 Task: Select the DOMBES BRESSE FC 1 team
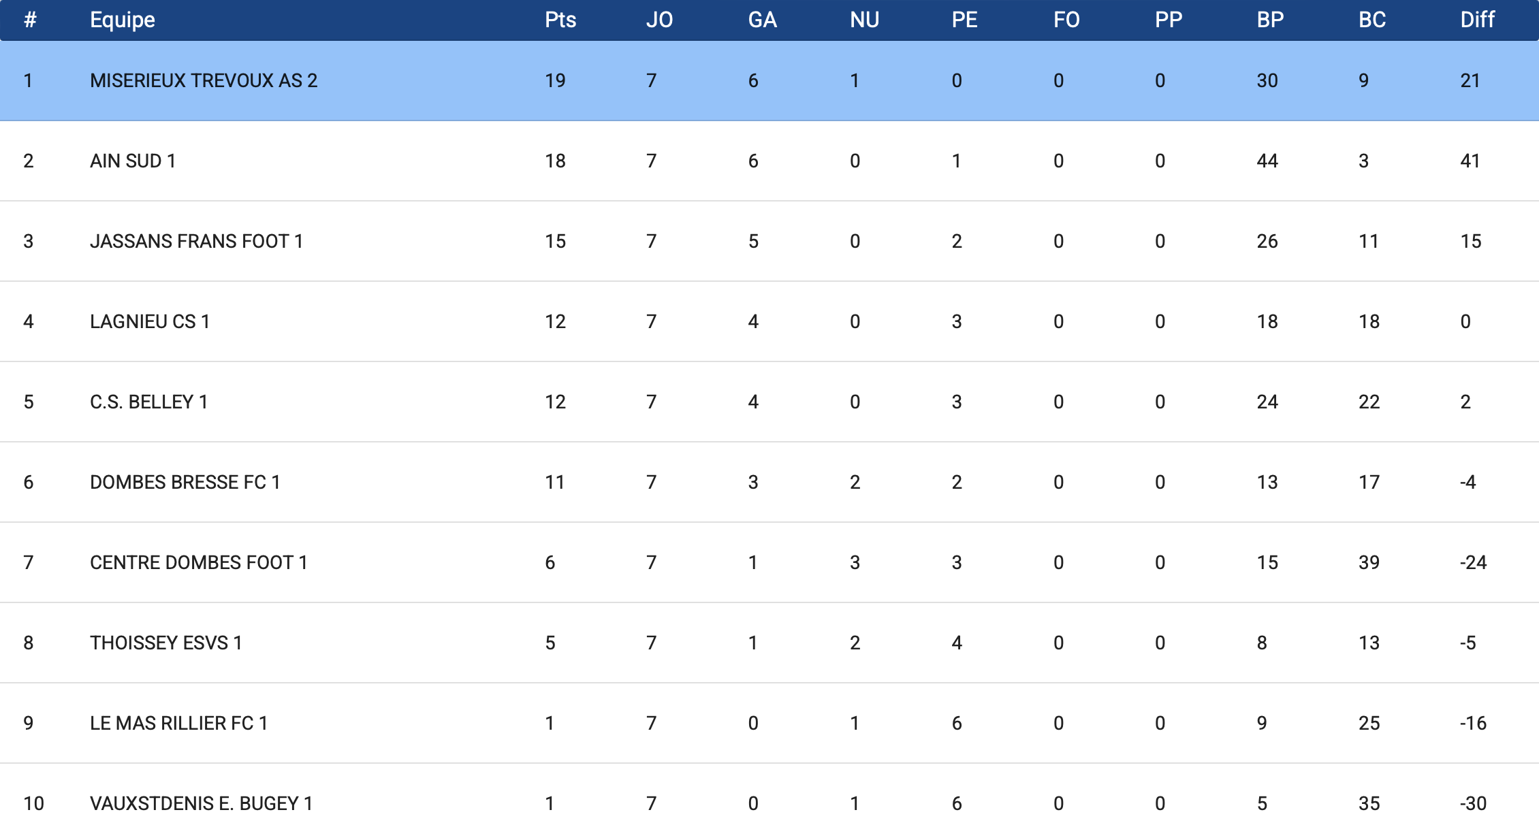coord(185,482)
